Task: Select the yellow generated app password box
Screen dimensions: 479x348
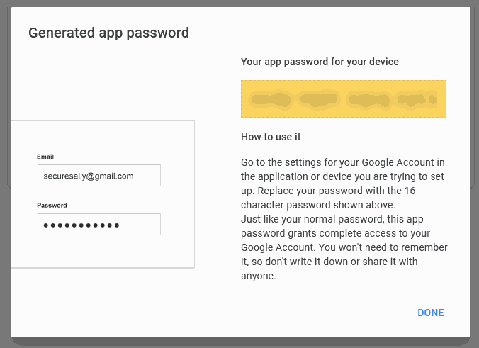Action: [344, 99]
